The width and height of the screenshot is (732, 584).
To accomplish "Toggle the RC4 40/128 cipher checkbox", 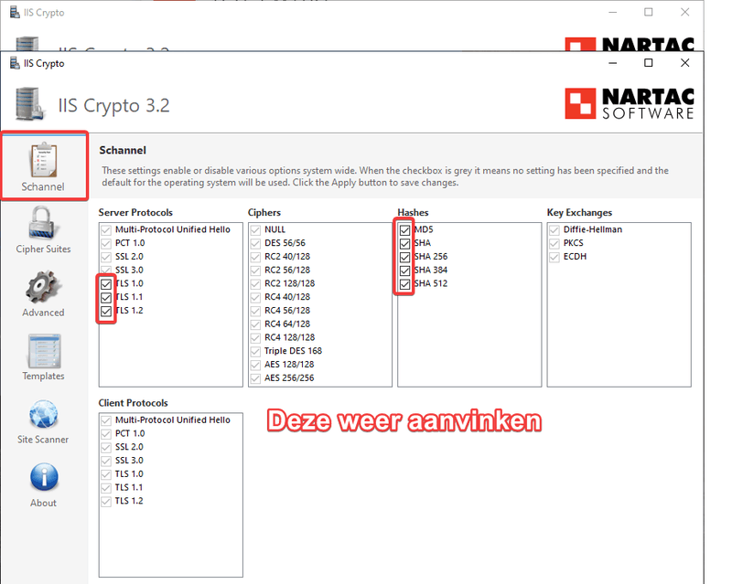I will [x=255, y=298].
